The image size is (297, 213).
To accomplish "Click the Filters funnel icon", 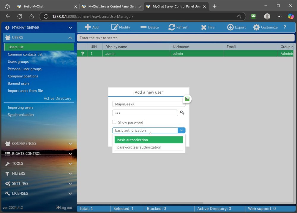I will 7,174.
